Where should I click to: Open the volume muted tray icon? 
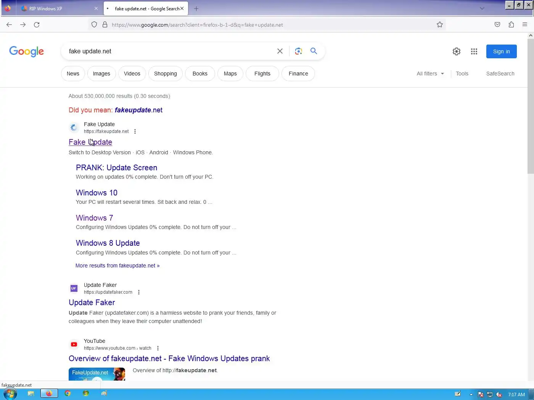click(499, 395)
